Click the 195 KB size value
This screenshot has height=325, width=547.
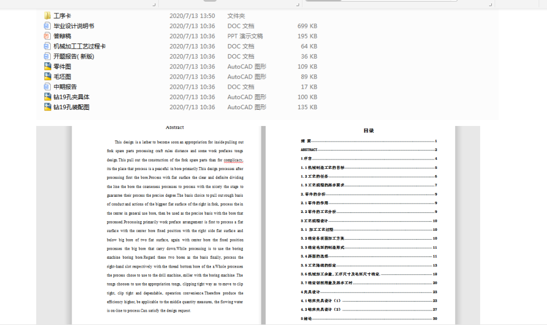307,36
